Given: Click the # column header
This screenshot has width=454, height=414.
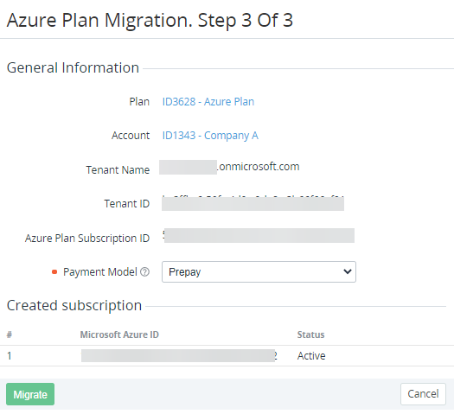Looking at the screenshot, I should pyautogui.click(x=10, y=334).
